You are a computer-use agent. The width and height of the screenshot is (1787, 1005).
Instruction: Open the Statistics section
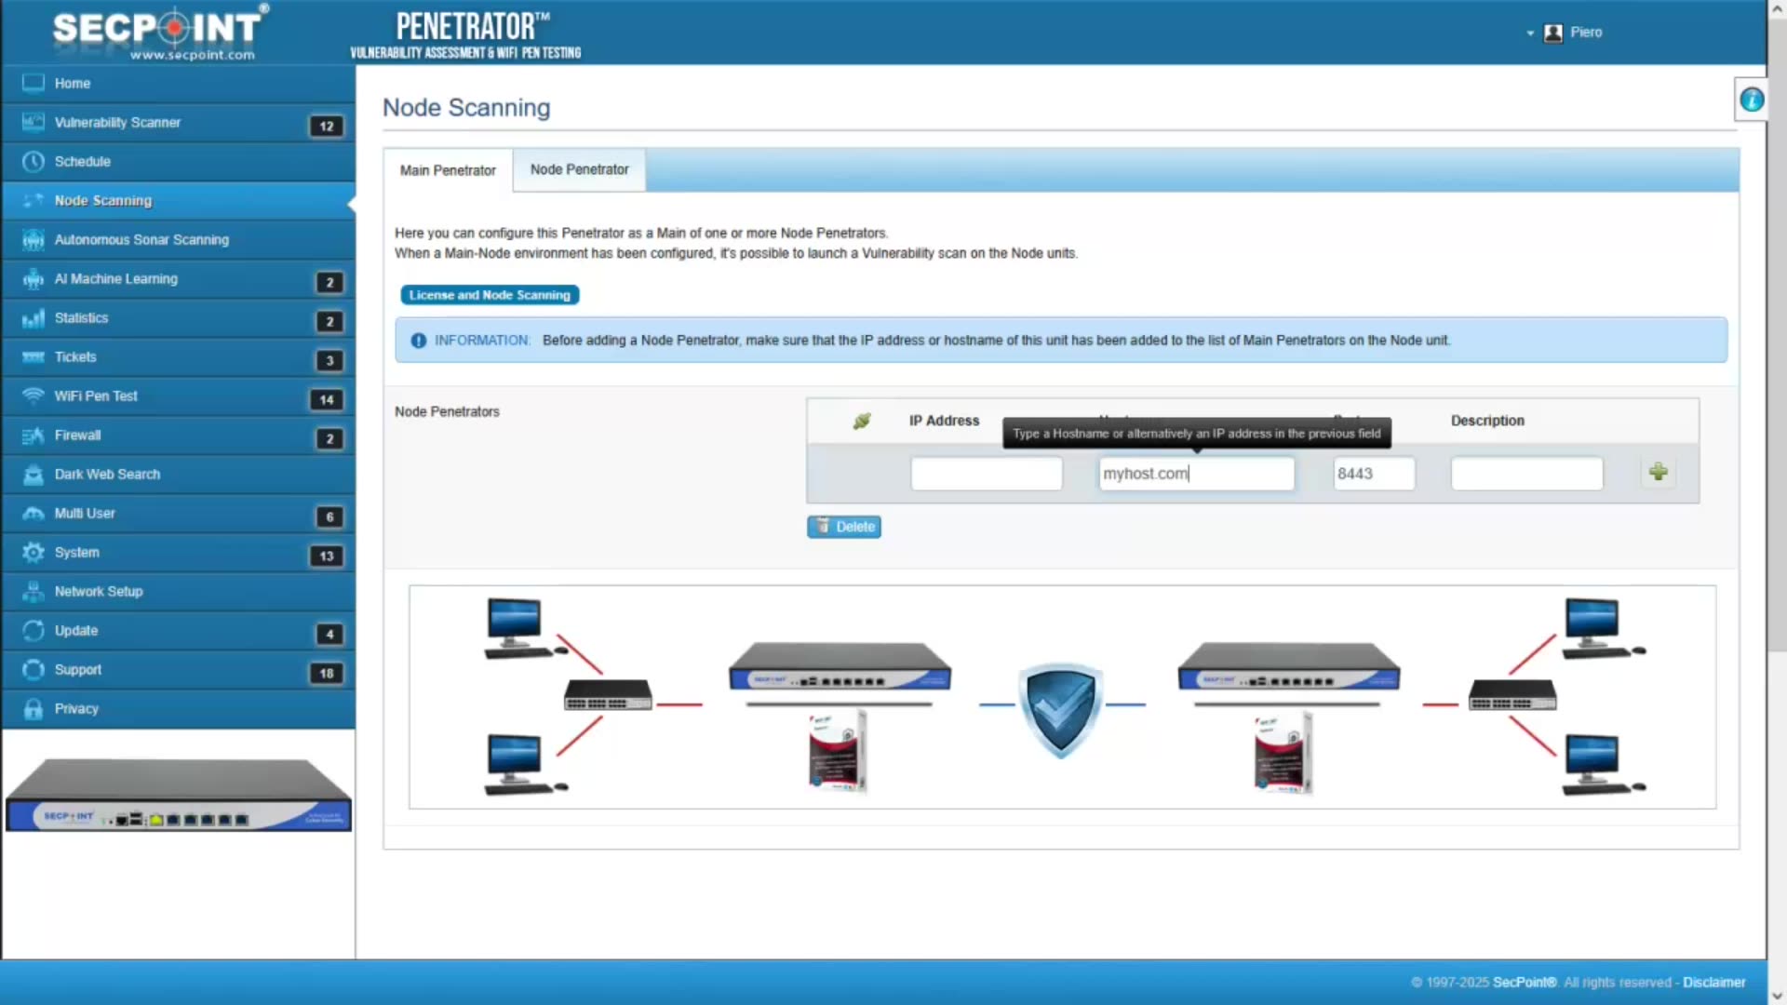(81, 317)
